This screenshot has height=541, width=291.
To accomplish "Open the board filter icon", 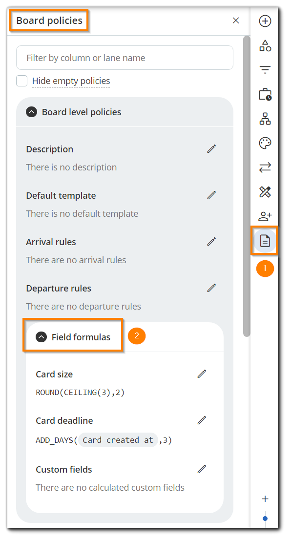I will pos(265,70).
